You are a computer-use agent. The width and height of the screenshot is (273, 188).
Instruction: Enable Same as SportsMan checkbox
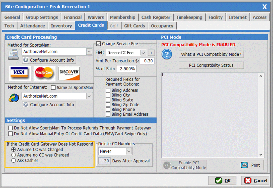(x=53, y=88)
